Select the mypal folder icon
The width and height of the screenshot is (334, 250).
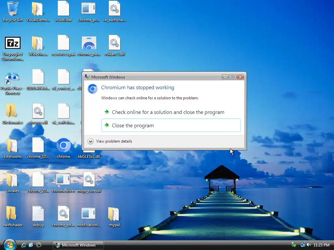(114, 216)
